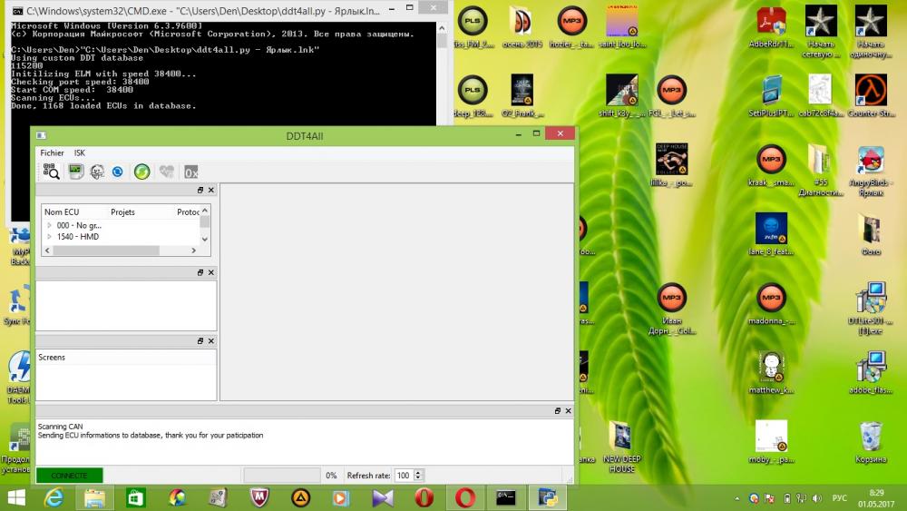Expand the 000 - No gr... tree item
Viewport: 907px width, 511px height.
pyautogui.click(x=49, y=225)
